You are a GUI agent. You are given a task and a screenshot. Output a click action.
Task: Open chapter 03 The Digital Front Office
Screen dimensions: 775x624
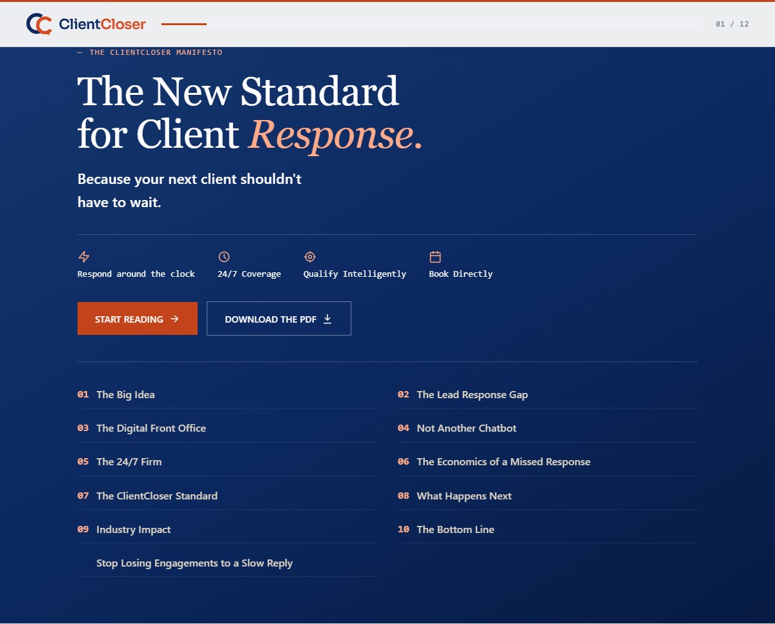click(x=227, y=428)
